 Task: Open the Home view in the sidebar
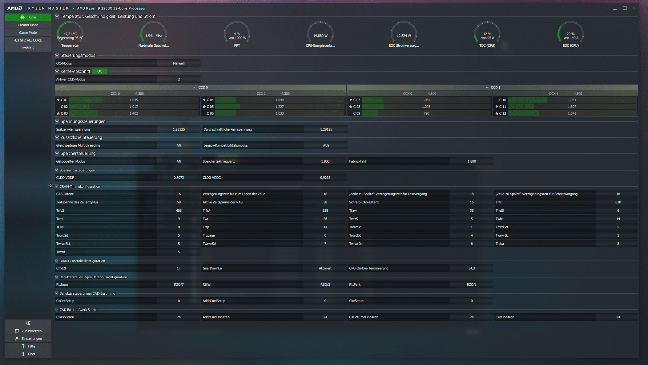[x=28, y=17]
